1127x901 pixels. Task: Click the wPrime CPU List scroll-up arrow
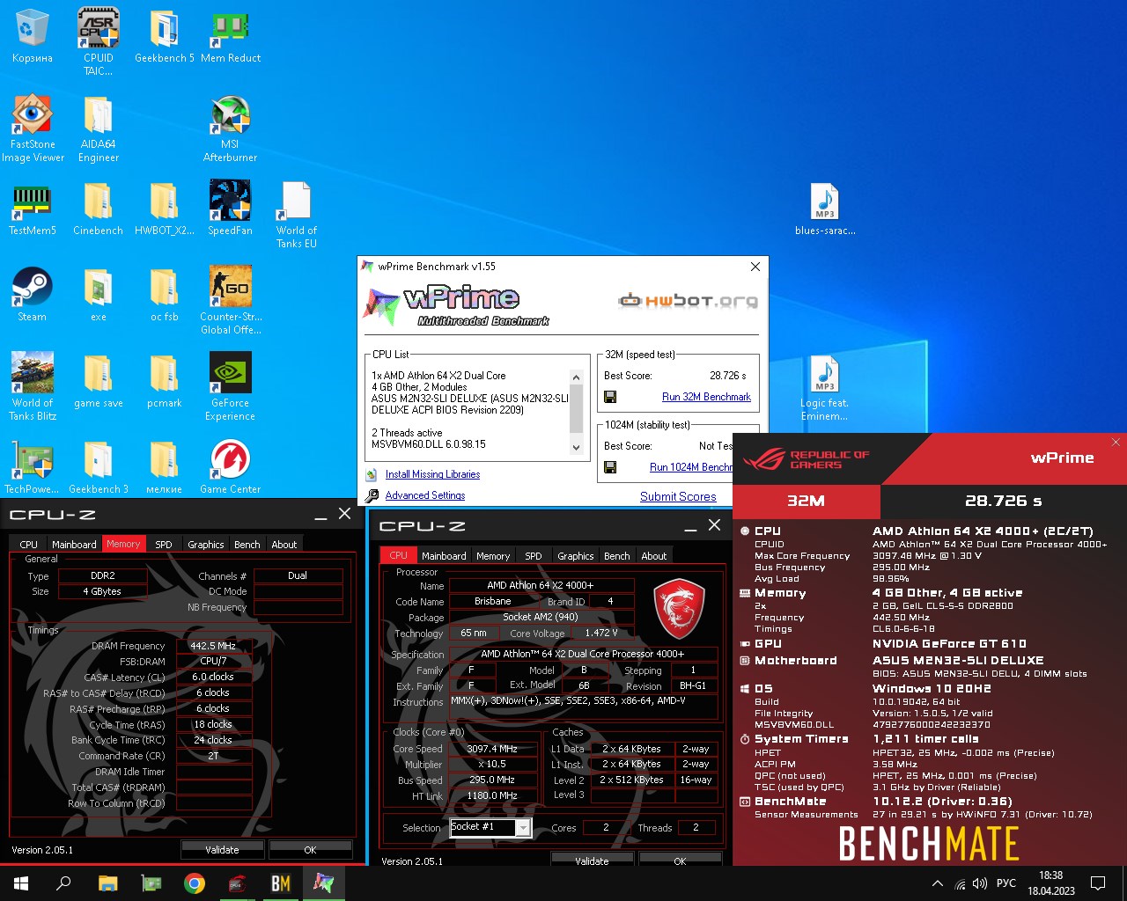[577, 377]
